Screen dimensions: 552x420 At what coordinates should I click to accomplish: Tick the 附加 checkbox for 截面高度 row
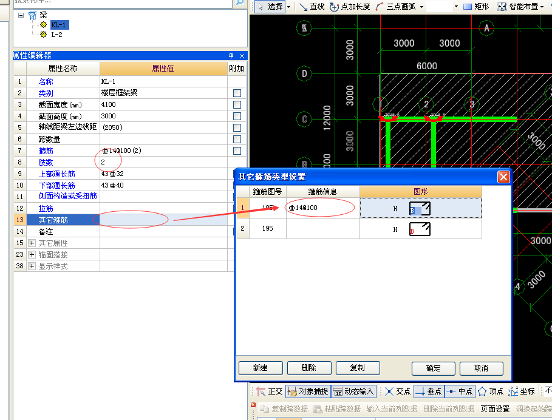click(x=237, y=116)
